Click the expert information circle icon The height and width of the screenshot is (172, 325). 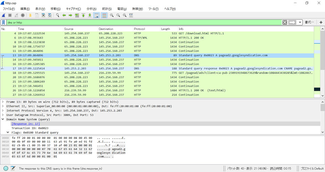pyautogui.click(x=6, y=168)
